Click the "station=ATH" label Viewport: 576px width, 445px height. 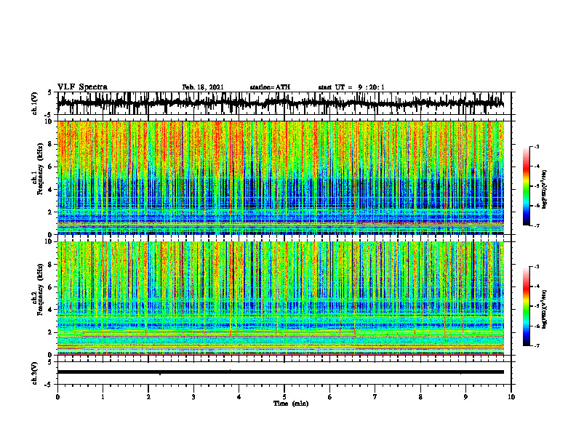(x=270, y=87)
